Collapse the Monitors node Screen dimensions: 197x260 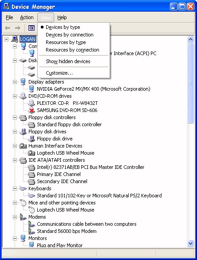15,238
